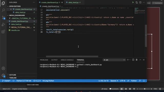Open Source Control view in activity bar
The width and height of the screenshot is (164, 92).
3,17
